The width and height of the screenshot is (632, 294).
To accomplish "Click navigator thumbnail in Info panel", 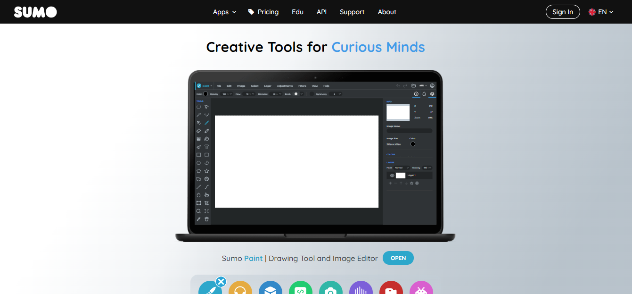I will pyautogui.click(x=398, y=112).
